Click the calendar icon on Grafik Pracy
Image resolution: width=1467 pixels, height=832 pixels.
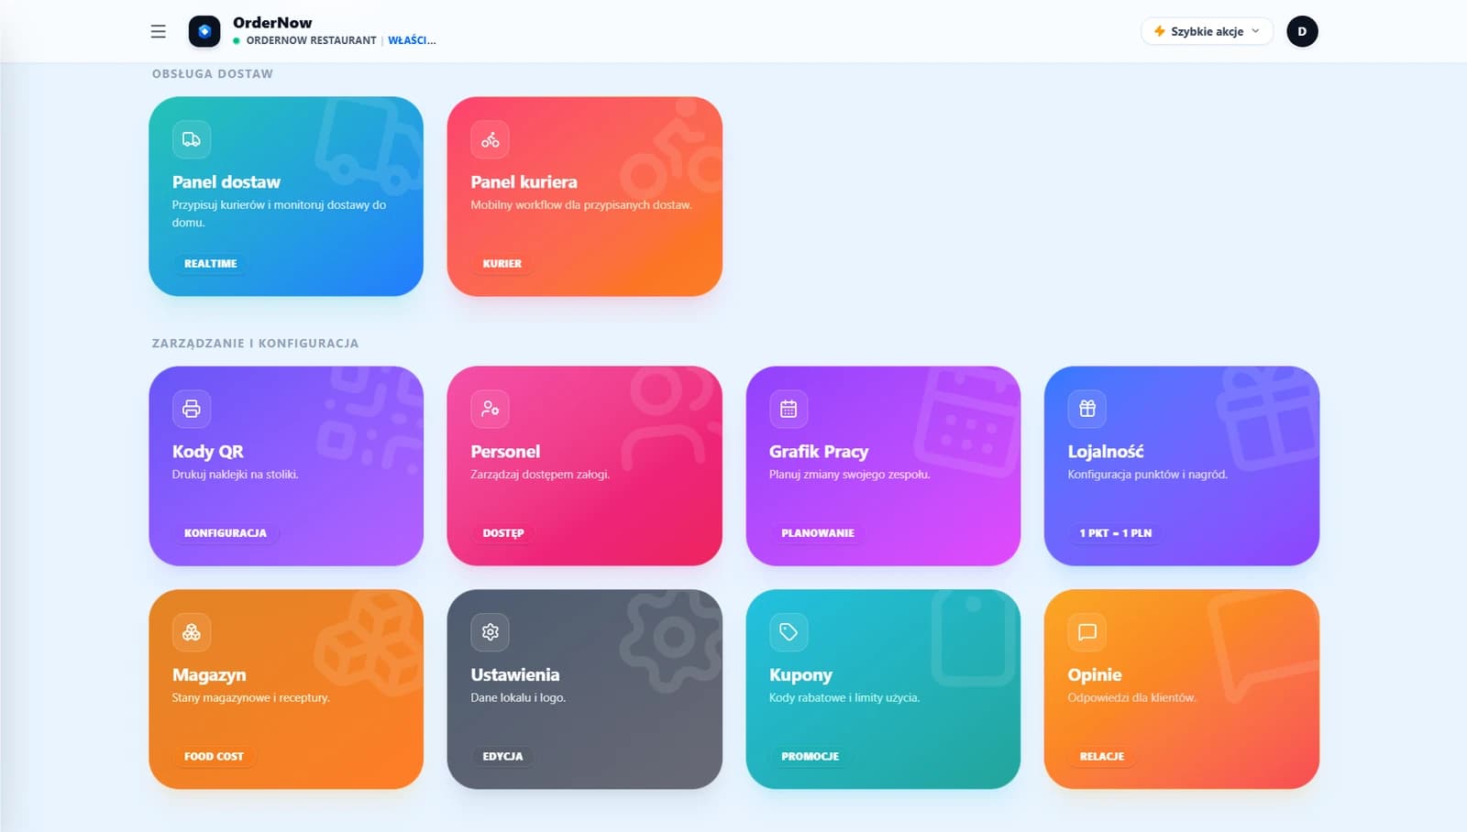(789, 409)
